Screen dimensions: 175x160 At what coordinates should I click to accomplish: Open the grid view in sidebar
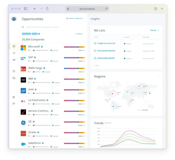[14, 46]
